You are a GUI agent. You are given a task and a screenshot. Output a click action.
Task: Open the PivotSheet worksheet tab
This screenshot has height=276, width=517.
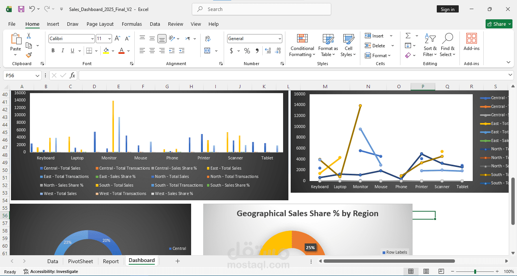80,261
